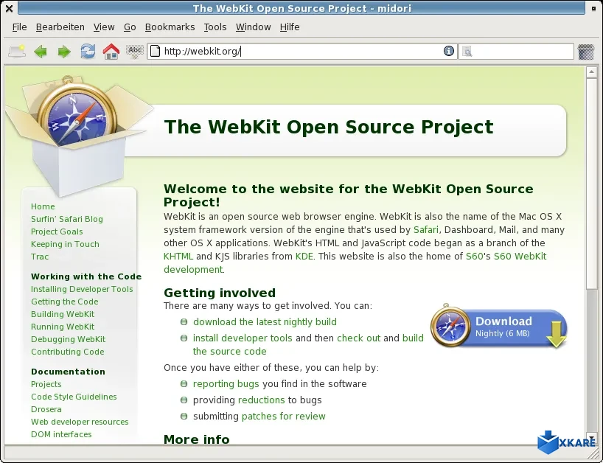Reload the page with the refresh icon
The image size is (603, 463).
coord(88,51)
